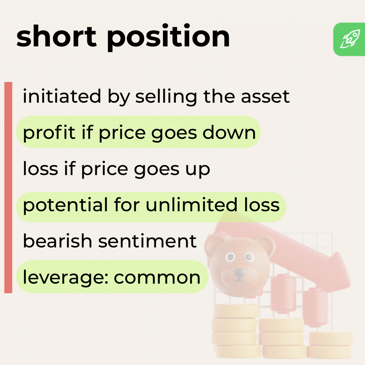Select the "bearish sentiment" text
This screenshot has height=365, width=365.
pyautogui.click(x=110, y=241)
